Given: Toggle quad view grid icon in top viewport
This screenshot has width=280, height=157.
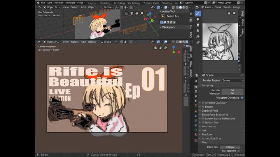Looking at the screenshot, I should tap(127, 13).
